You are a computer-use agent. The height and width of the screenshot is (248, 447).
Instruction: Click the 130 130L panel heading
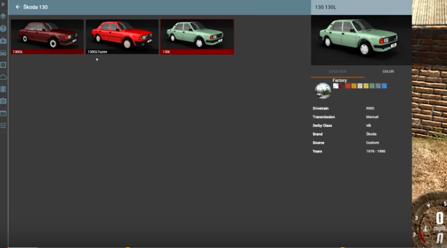[x=325, y=7]
